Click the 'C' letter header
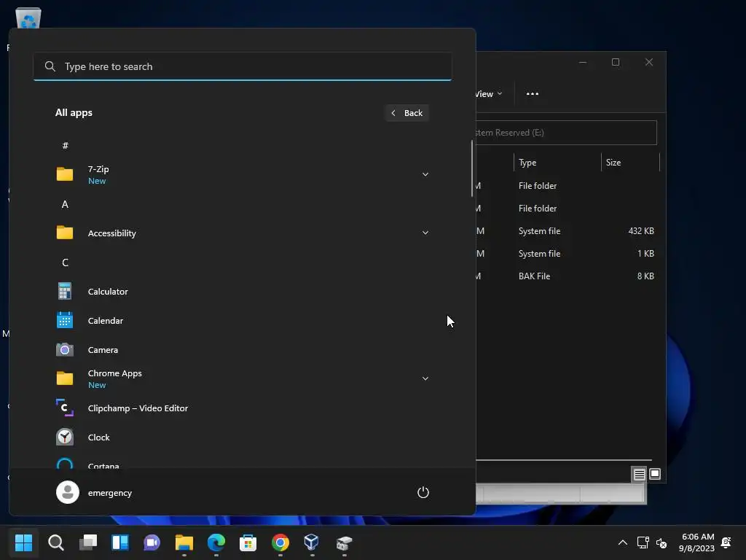746x560 pixels. [x=65, y=262]
